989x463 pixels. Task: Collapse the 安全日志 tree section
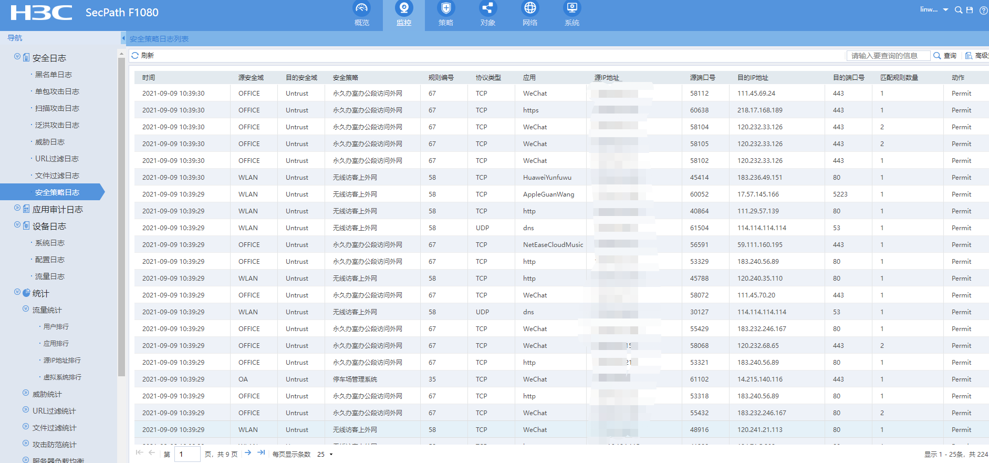tap(17, 57)
